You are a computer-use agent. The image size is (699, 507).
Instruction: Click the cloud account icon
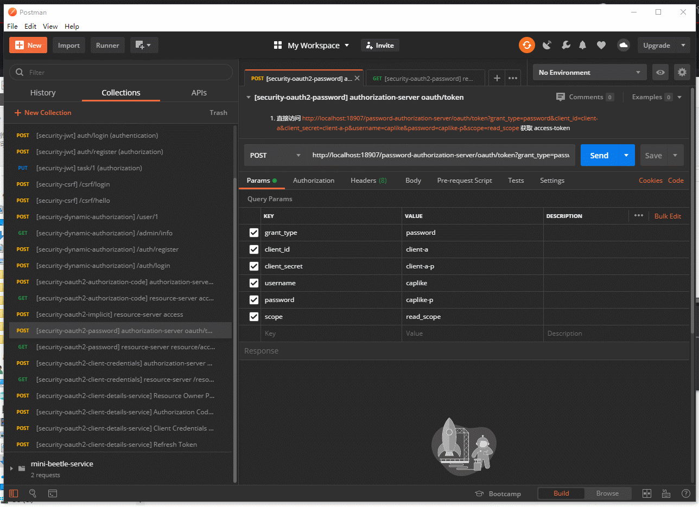(623, 46)
